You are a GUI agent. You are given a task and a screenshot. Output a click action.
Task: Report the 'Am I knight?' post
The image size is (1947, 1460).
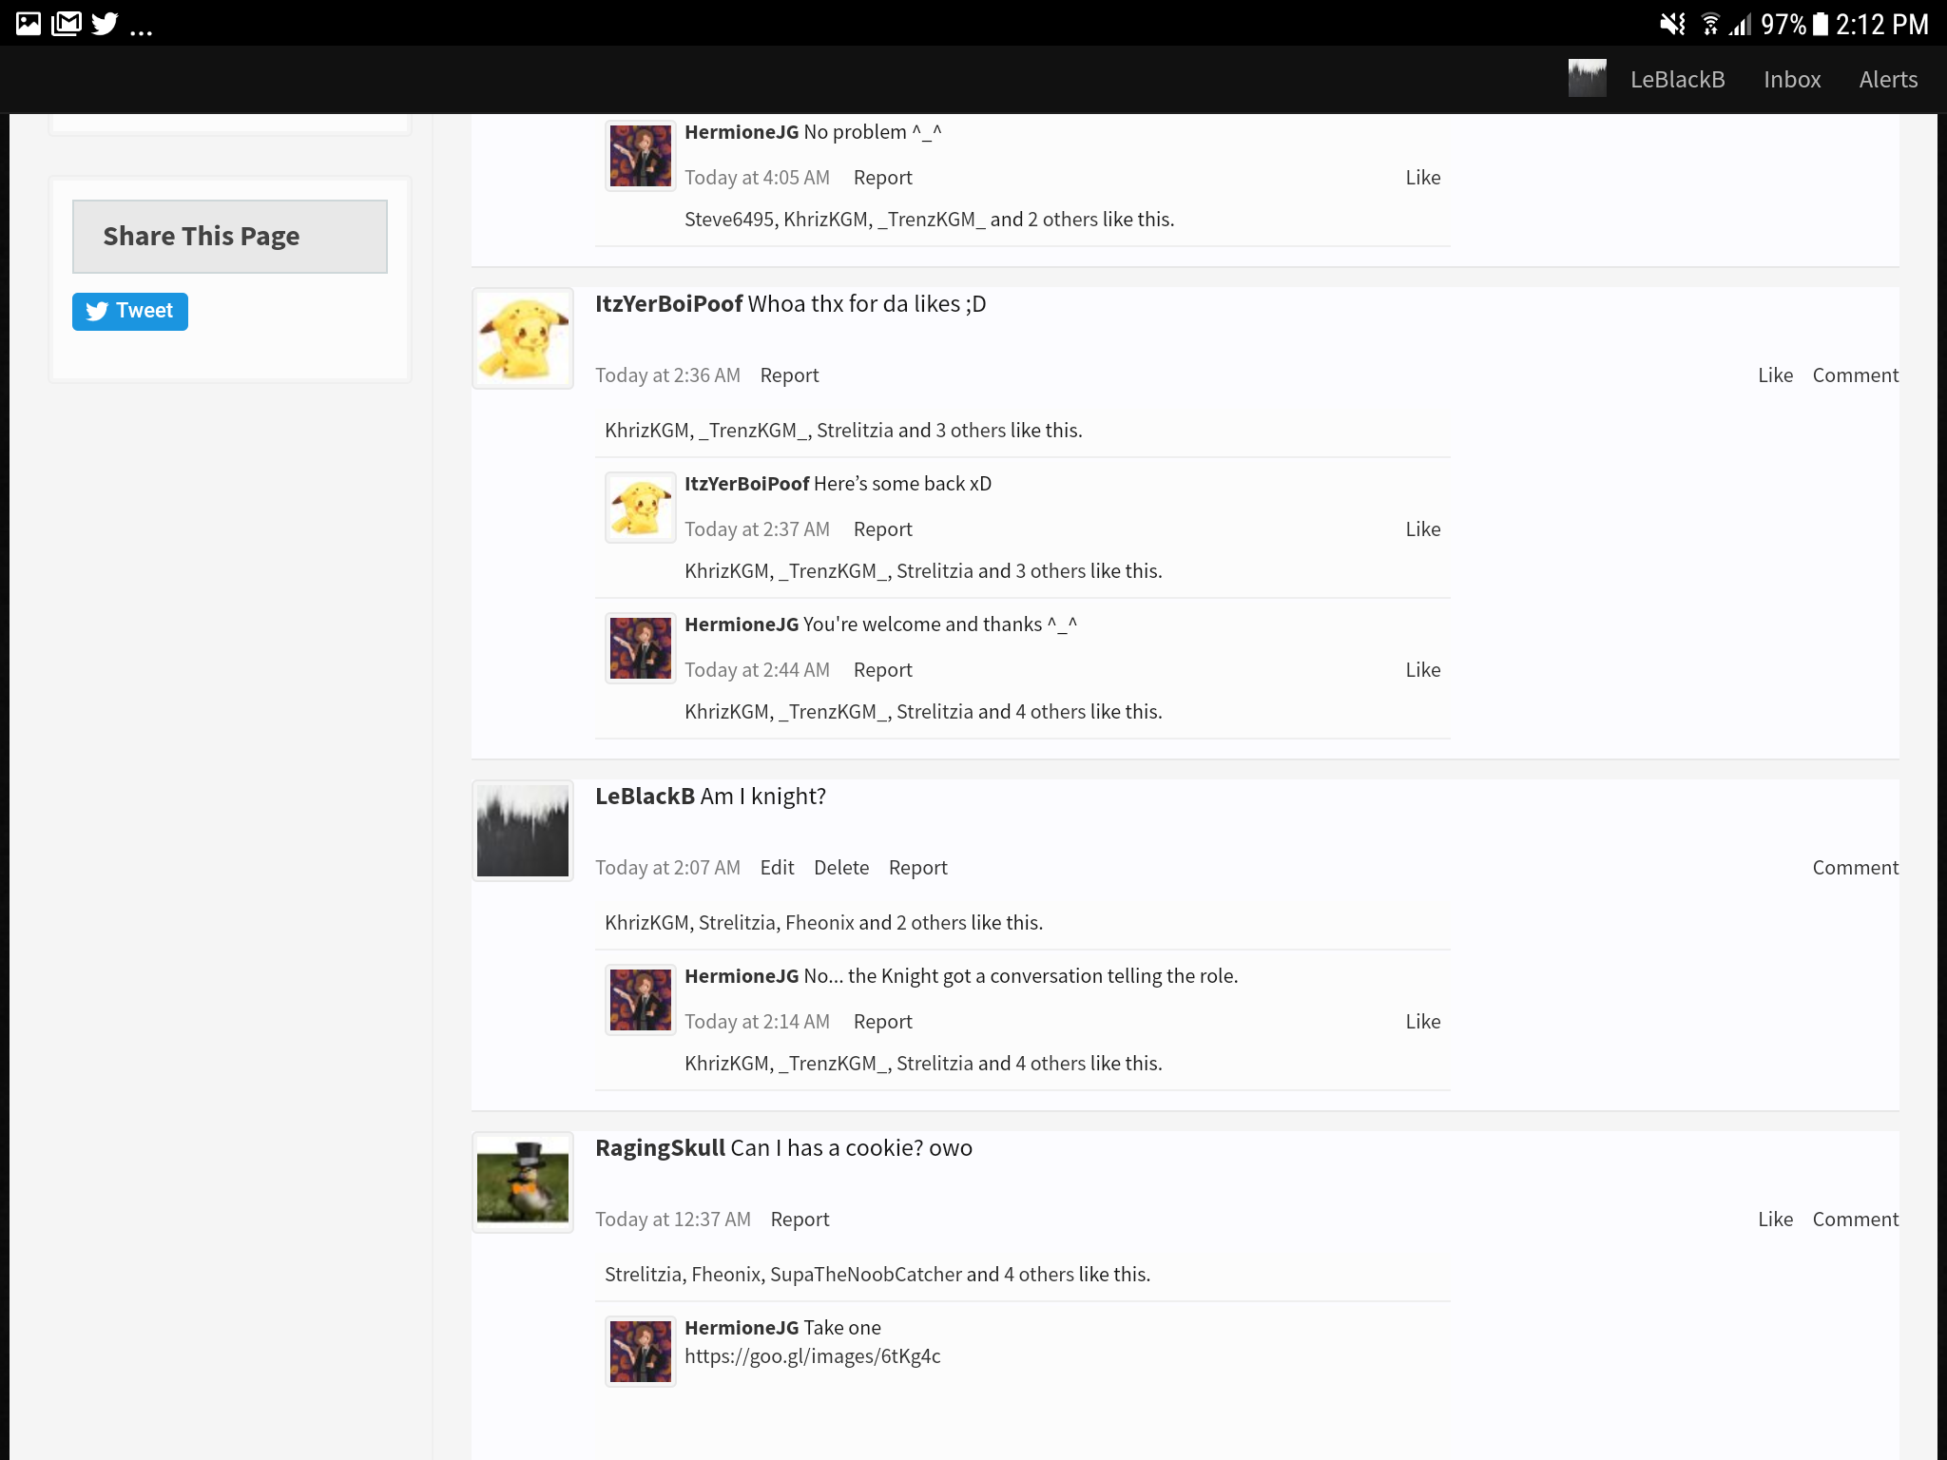click(917, 868)
